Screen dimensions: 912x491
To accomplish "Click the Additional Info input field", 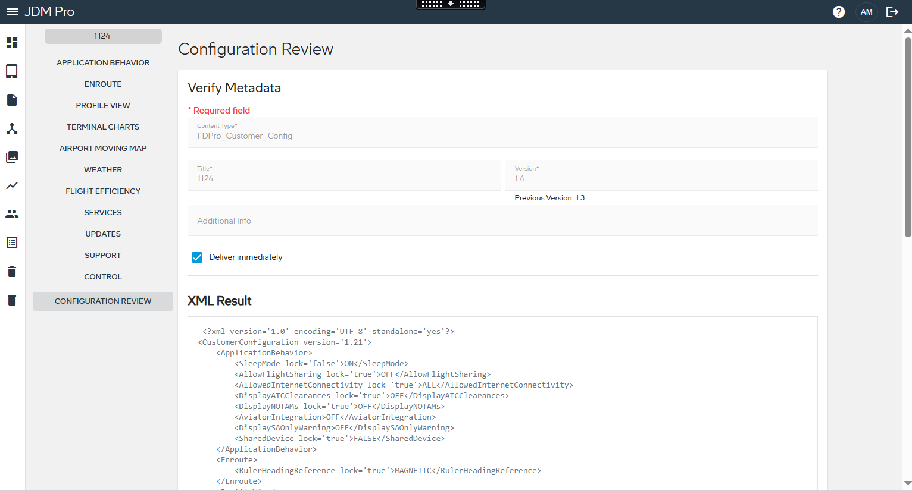I will coord(502,221).
